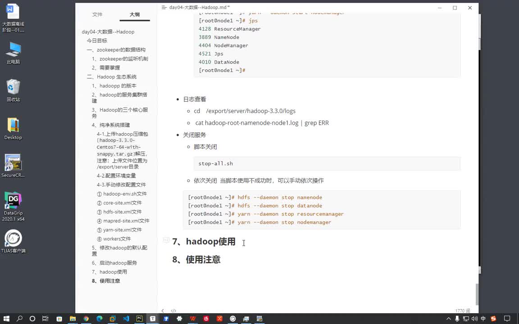Viewport: 519px width, 324px height.
Task: Click the bullet text 日志查看
Action: 194,99
